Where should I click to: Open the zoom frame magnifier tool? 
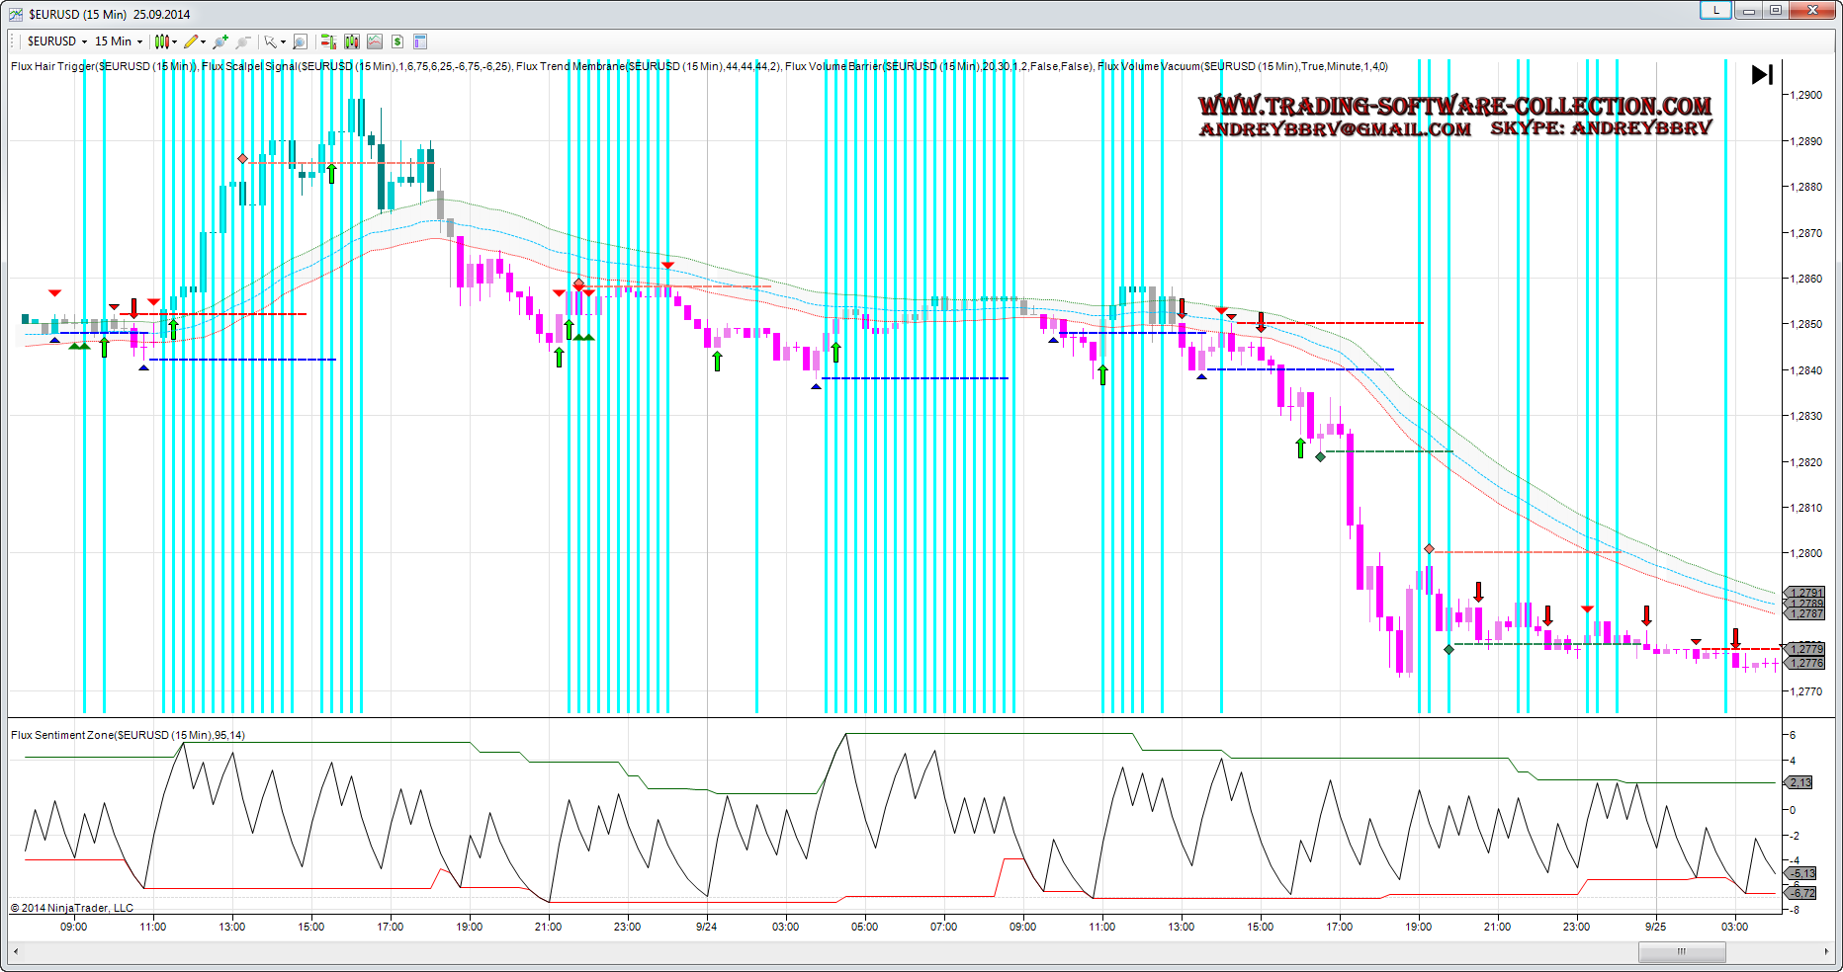pyautogui.click(x=301, y=41)
